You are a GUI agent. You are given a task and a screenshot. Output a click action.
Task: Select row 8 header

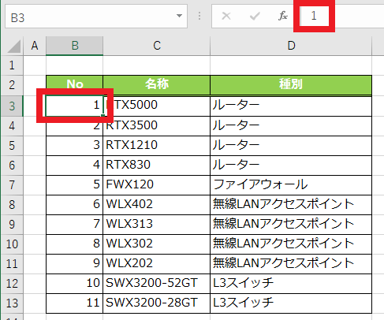[x=12, y=205]
